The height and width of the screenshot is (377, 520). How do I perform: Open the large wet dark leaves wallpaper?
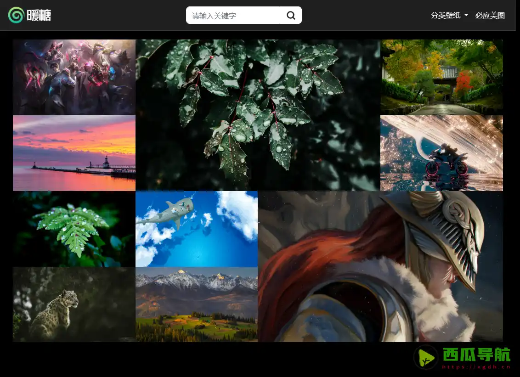coord(258,115)
